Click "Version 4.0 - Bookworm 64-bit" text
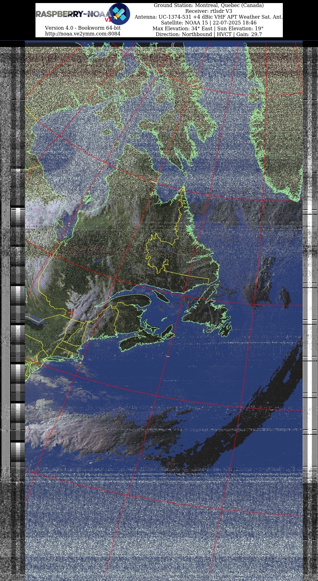Image resolution: width=318 pixels, height=581 pixels. point(83,28)
